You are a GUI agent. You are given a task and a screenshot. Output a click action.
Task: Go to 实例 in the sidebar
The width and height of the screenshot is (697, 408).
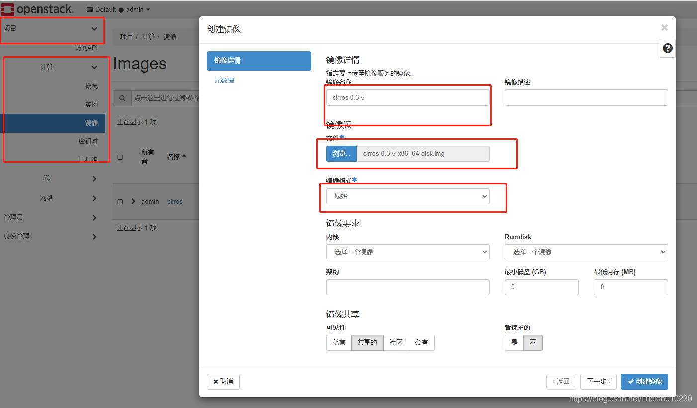tap(91, 104)
